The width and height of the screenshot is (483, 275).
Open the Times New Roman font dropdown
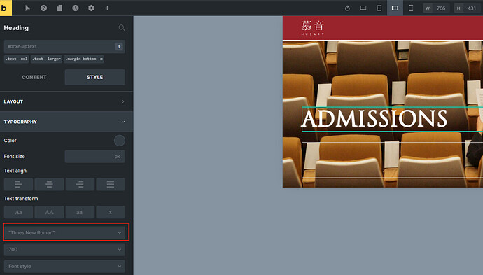click(64, 233)
